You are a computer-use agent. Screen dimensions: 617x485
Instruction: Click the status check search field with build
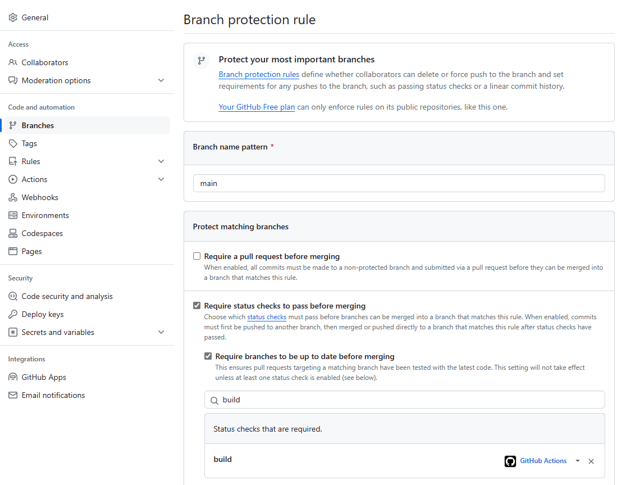tap(405, 400)
